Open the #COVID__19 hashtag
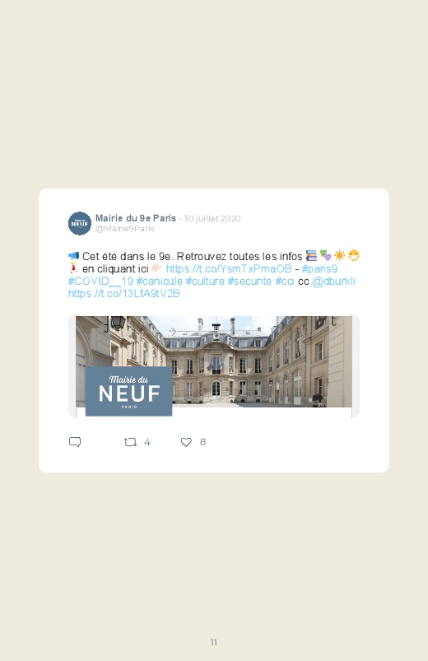The width and height of the screenshot is (428, 661). 100,282
